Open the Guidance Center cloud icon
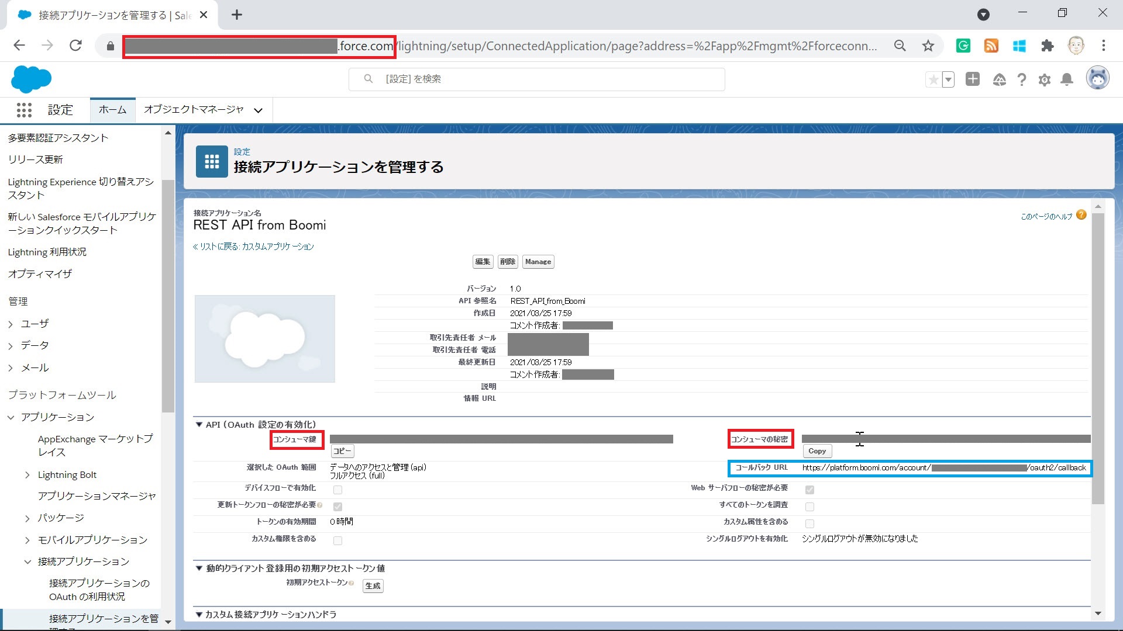1123x631 pixels. pyautogui.click(x=1000, y=80)
